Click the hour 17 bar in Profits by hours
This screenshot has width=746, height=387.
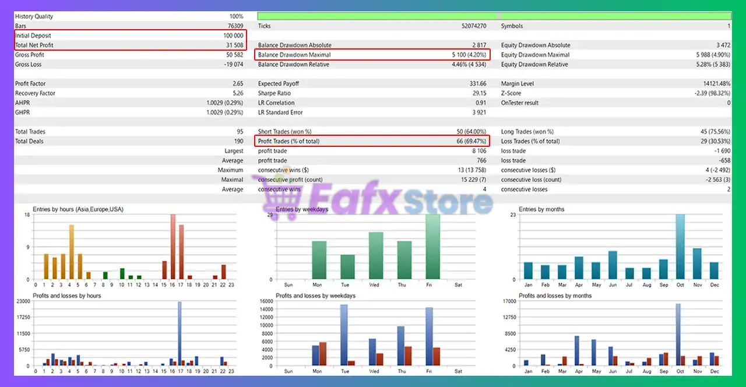coord(180,333)
